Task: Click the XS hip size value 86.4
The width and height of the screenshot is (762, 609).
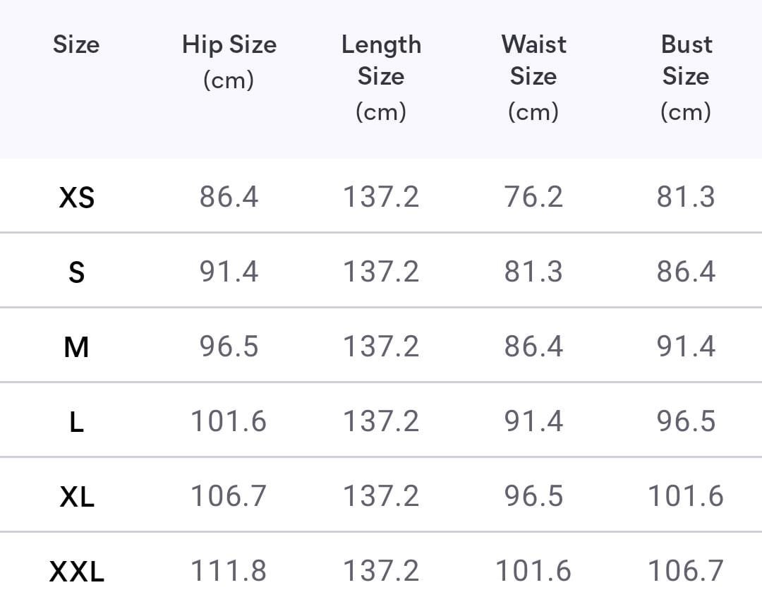Action: pyautogui.click(x=229, y=197)
